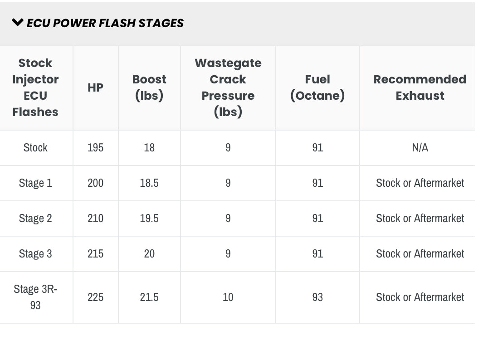
Task: Select the HP column header
Action: click(95, 87)
